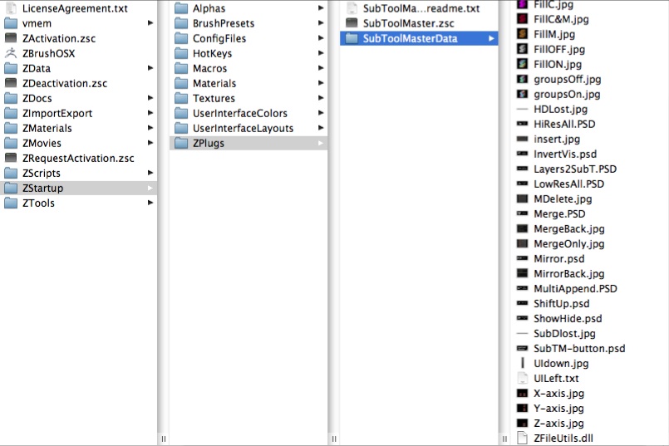Select the Textures folder

(248, 98)
